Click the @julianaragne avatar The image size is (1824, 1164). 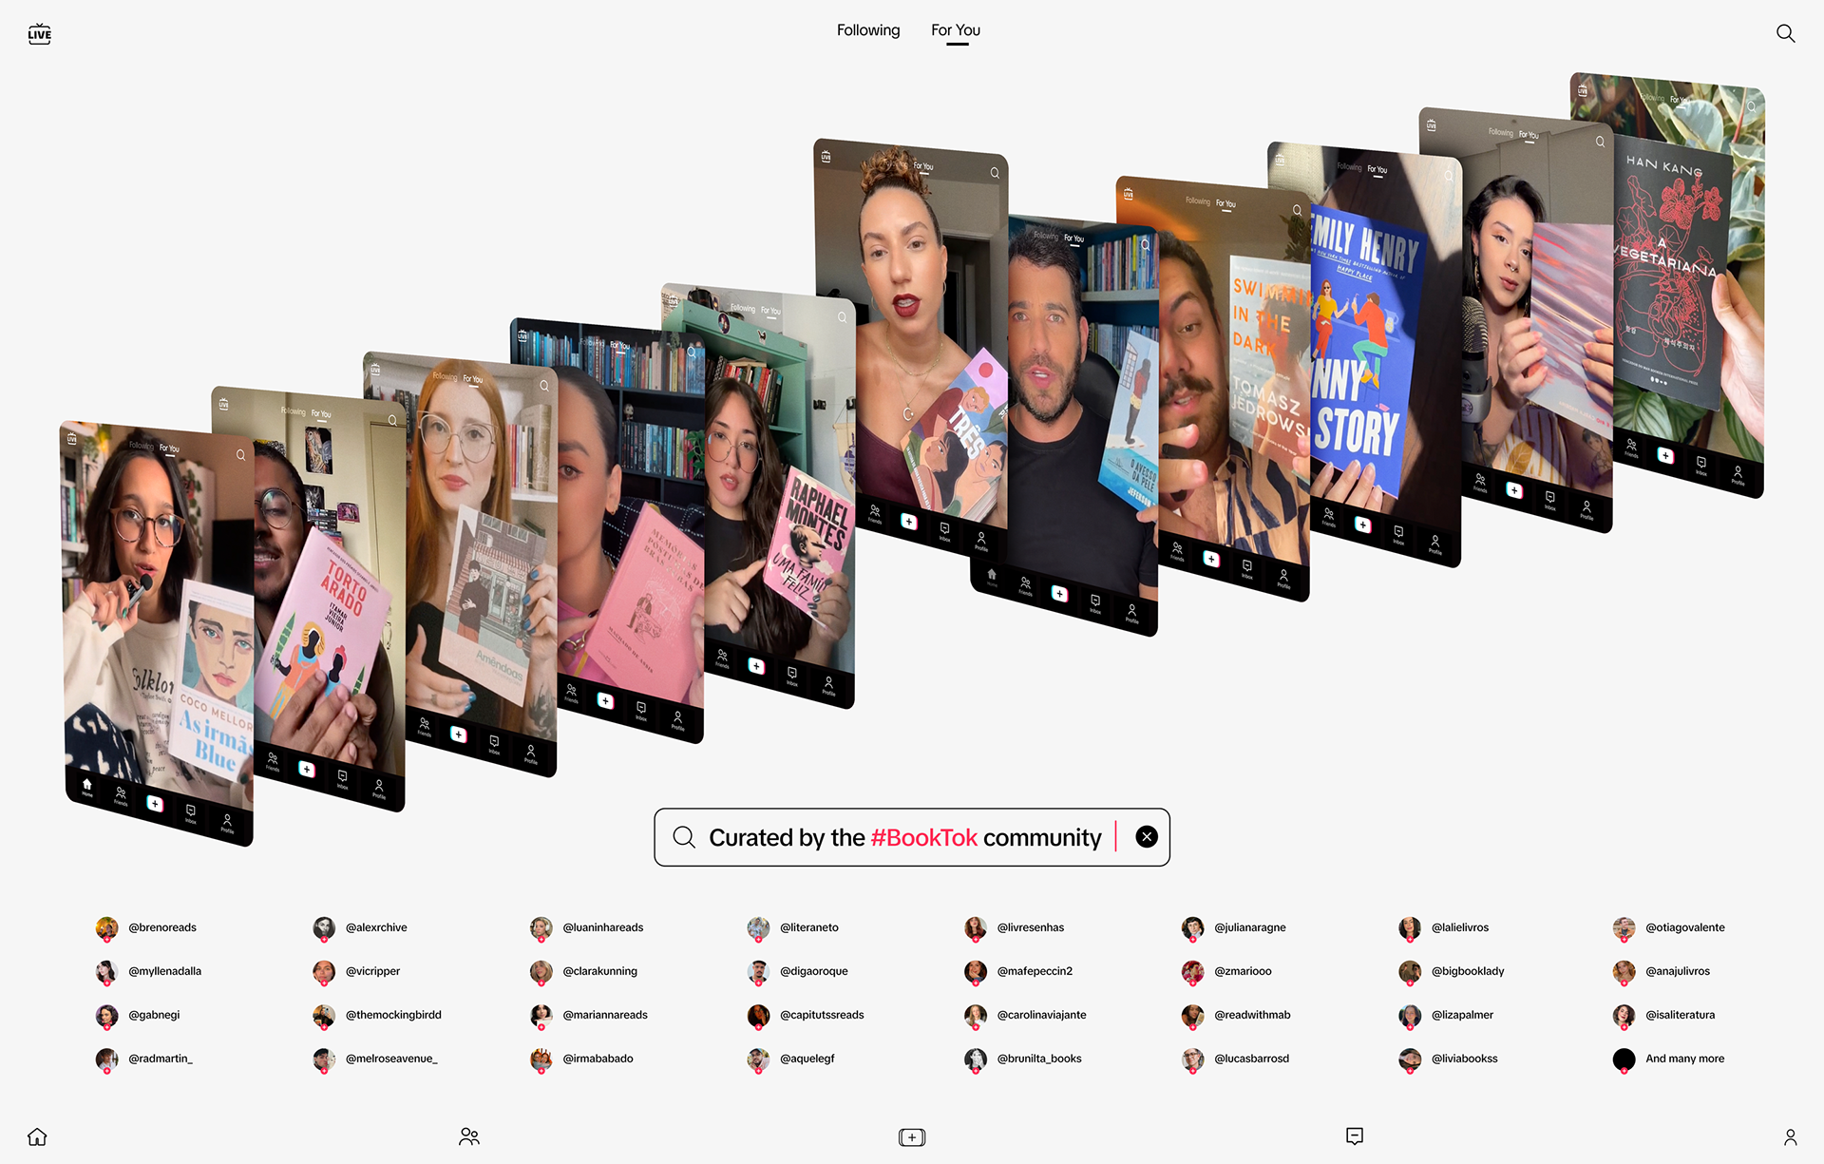(x=1192, y=927)
